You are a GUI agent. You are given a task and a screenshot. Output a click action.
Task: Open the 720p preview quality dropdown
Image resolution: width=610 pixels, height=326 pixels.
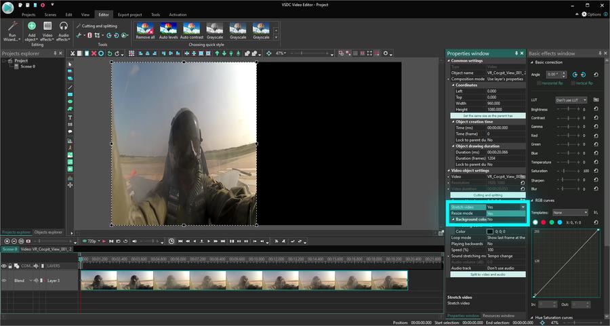click(91, 241)
